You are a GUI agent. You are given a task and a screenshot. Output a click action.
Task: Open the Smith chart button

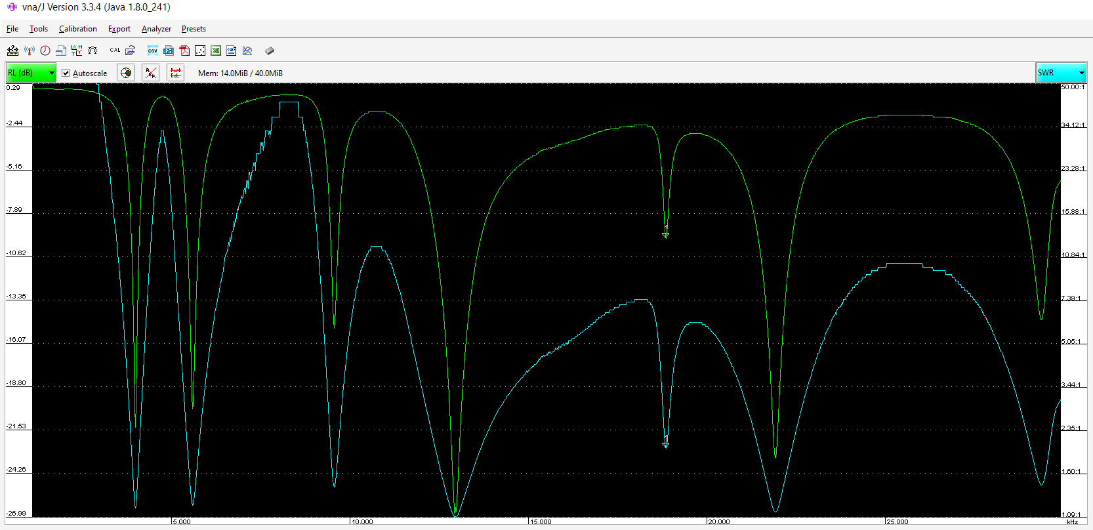pos(126,73)
